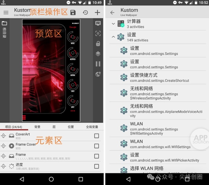
Task: Toggle the preview lock icon
Action: point(98,44)
